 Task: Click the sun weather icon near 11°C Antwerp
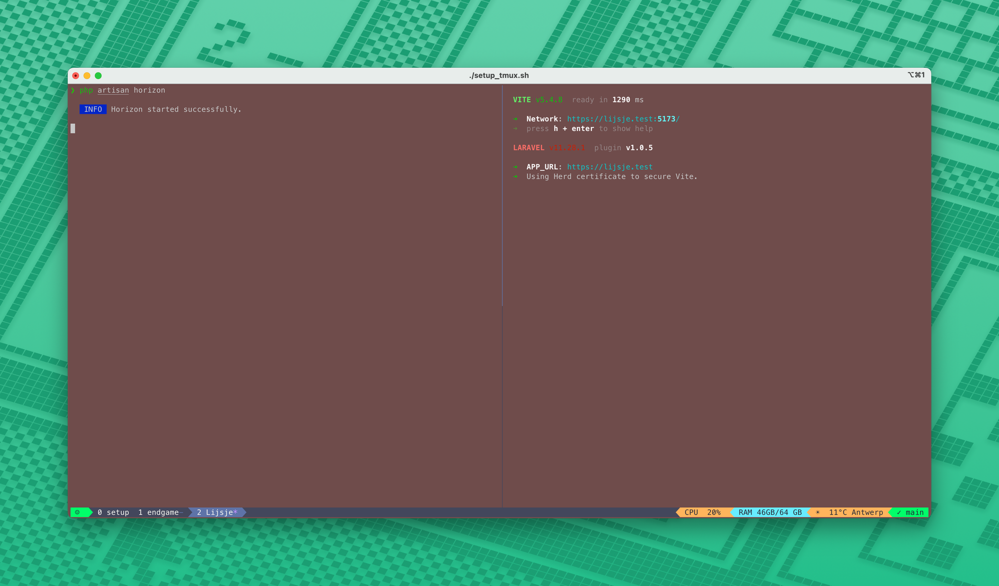pyautogui.click(x=818, y=512)
